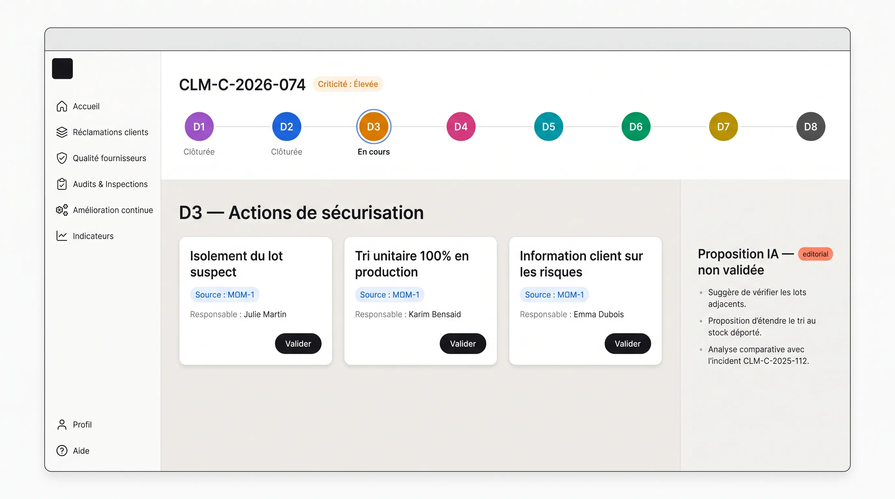The image size is (895, 499).
Task: Click the black app logo square
Action: (x=62, y=68)
